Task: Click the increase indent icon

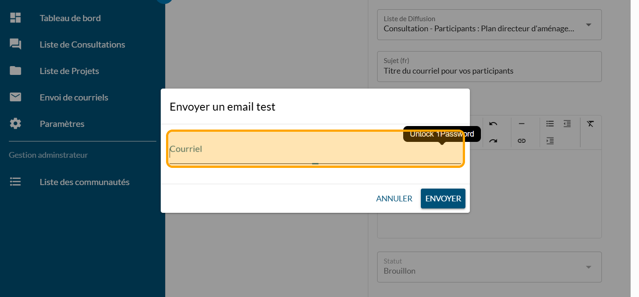Action: coord(550,141)
